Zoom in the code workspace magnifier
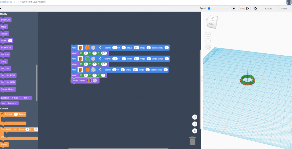The height and width of the screenshot is (149, 292). pyautogui.click(x=195, y=117)
